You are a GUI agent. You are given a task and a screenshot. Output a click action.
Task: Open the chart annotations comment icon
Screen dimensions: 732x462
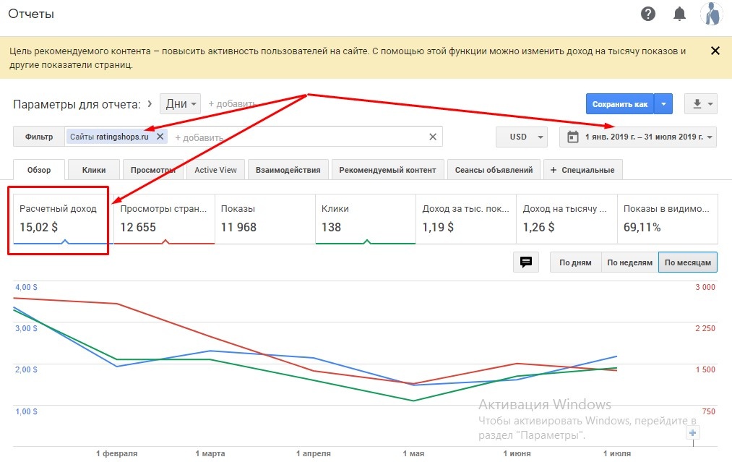click(526, 262)
